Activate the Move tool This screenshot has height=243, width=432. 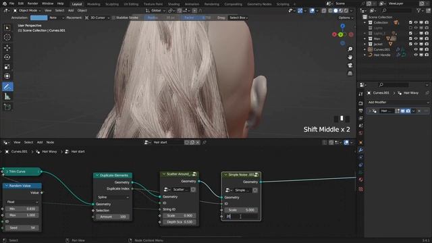coord(7,48)
